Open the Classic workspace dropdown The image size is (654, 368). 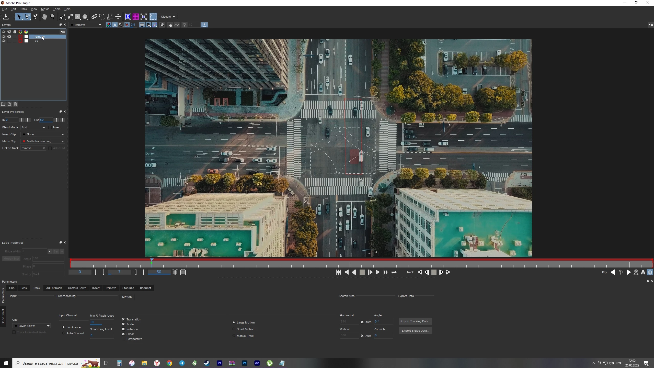(168, 17)
